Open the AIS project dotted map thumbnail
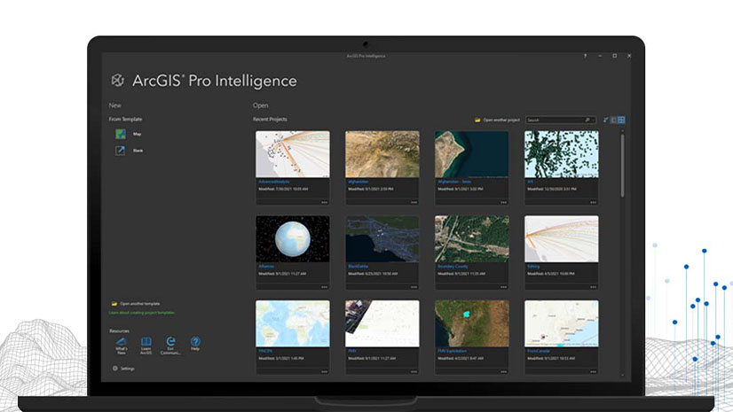 click(x=562, y=154)
